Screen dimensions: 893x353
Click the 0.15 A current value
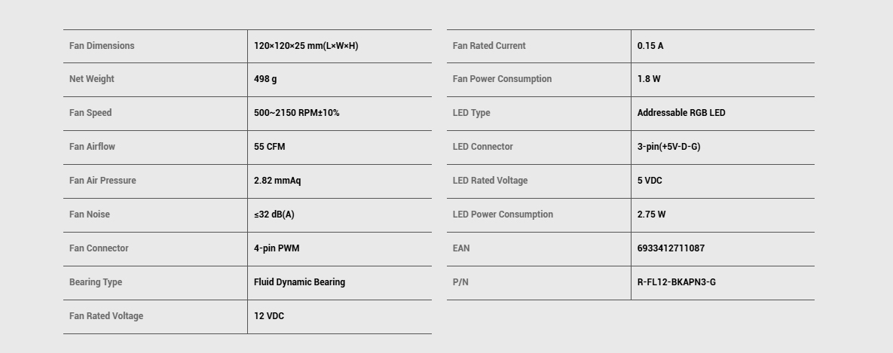(650, 45)
